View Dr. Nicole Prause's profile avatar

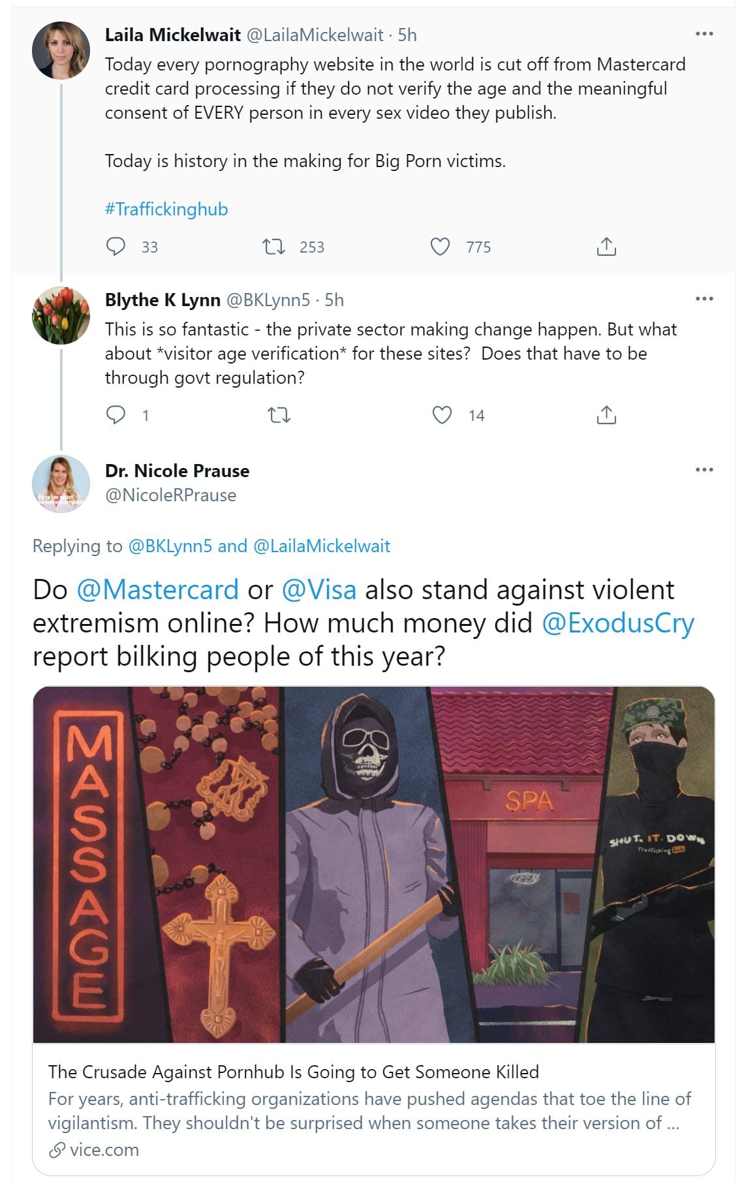coord(61,484)
